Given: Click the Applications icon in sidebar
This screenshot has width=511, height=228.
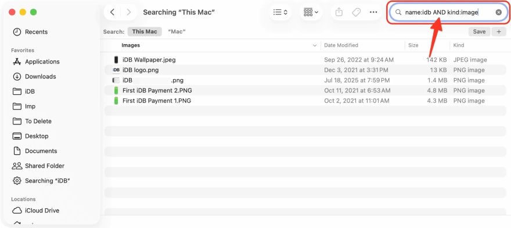Looking at the screenshot, I should click(x=17, y=62).
